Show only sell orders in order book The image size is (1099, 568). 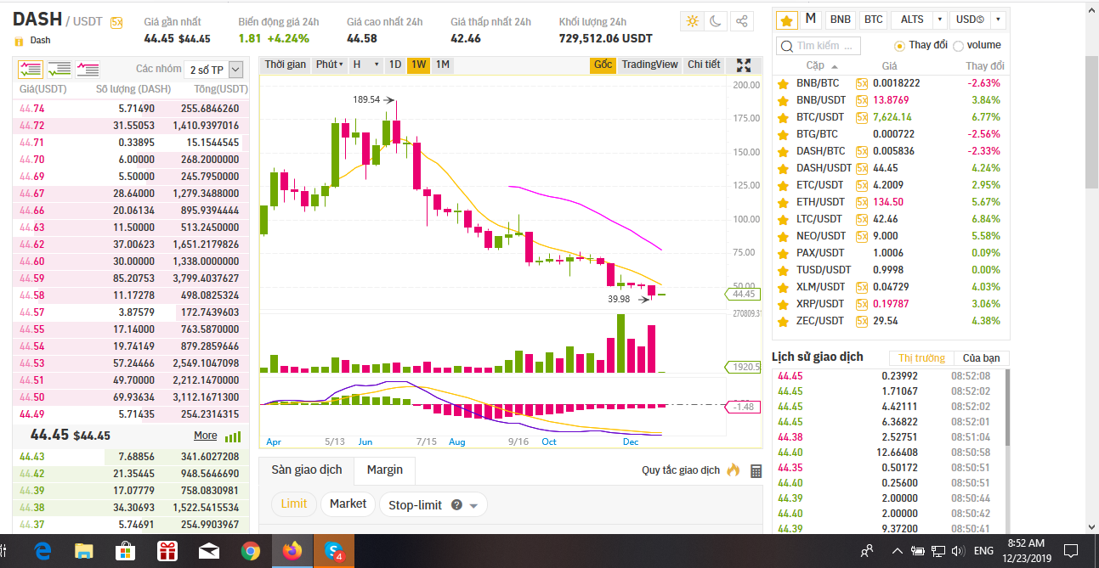(88, 70)
